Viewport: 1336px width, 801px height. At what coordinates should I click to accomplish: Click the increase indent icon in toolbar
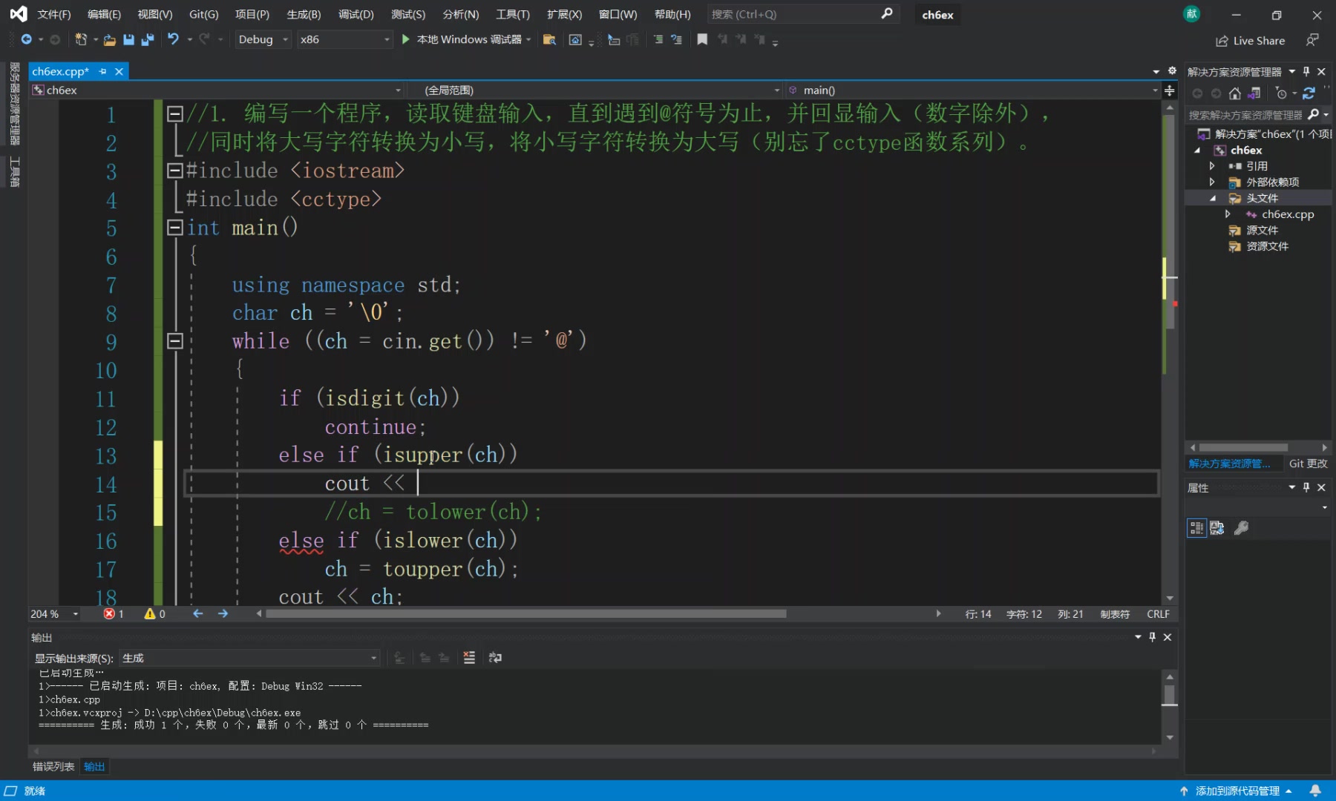click(658, 39)
